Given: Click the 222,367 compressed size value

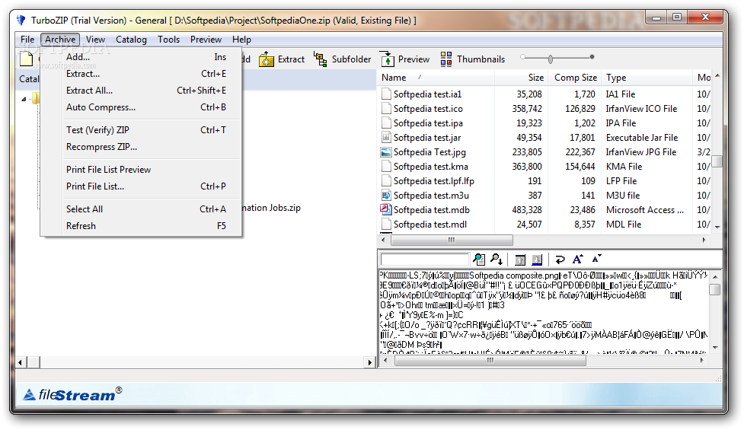Looking at the screenshot, I should [x=580, y=152].
